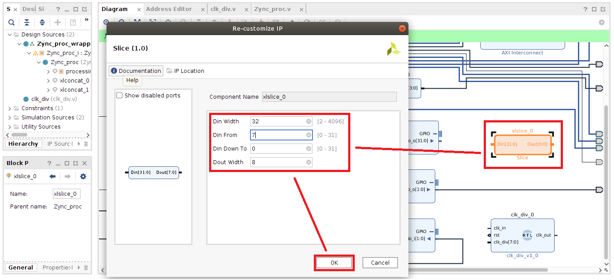The image size is (614, 280).
Task: Open Block Properties help question mark
Action: coord(50,163)
